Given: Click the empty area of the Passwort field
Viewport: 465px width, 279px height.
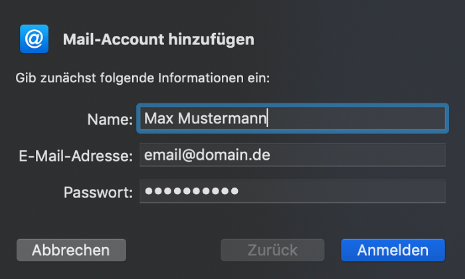Looking at the screenshot, I should [341, 191].
